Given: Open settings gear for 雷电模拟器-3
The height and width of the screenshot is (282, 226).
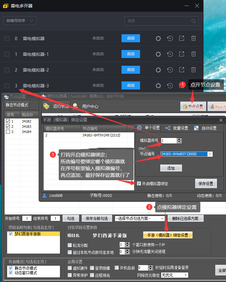Looking at the screenshot, I should 158,85.
